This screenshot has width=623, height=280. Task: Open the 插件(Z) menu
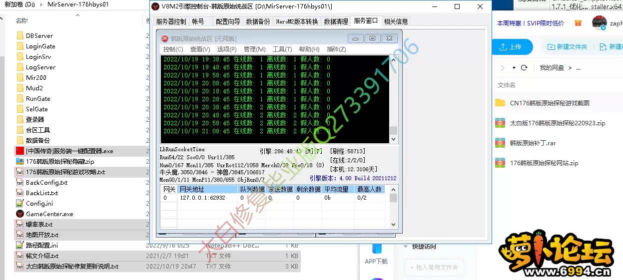(336, 49)
